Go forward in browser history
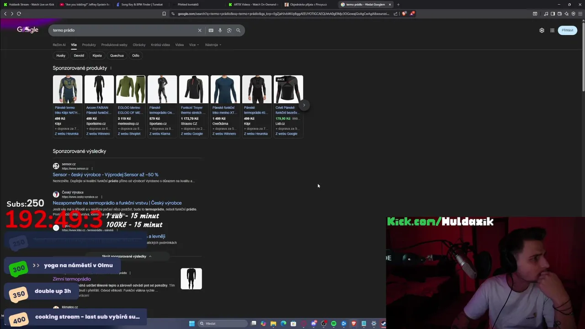Screen dimensions: 585x329 [x=12, y=14]
